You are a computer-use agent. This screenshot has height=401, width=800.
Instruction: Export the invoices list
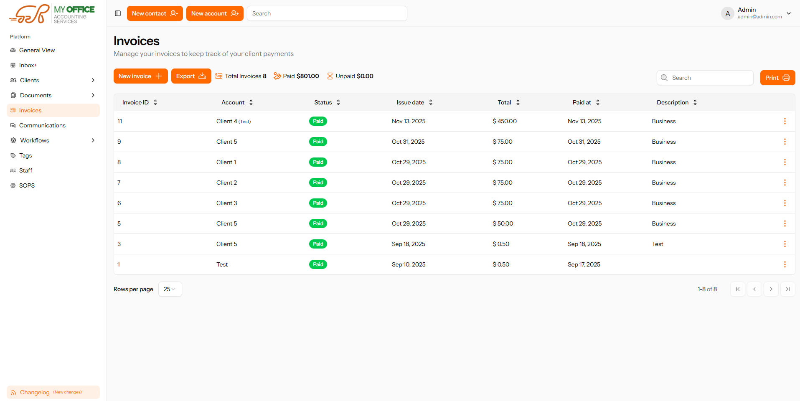pos(191,76)
